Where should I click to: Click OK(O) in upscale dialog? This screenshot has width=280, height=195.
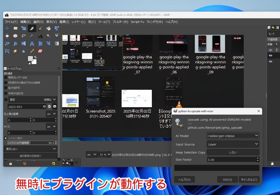point(227,179)
